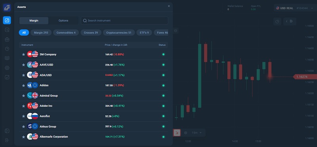
Task: Favorite the Adobe Inc star
Action: tap(23, 106)
